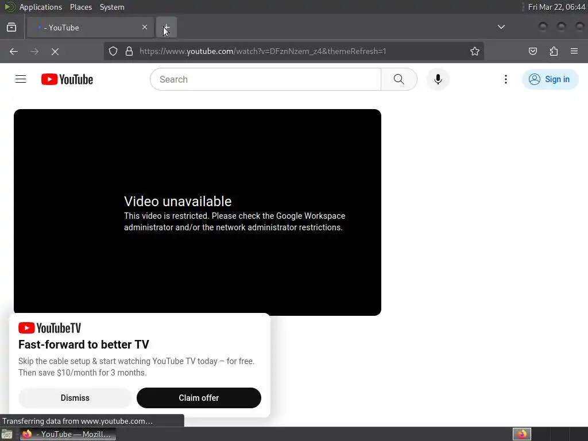Claim the YouTube TV offer

click(x=199, y=398)
